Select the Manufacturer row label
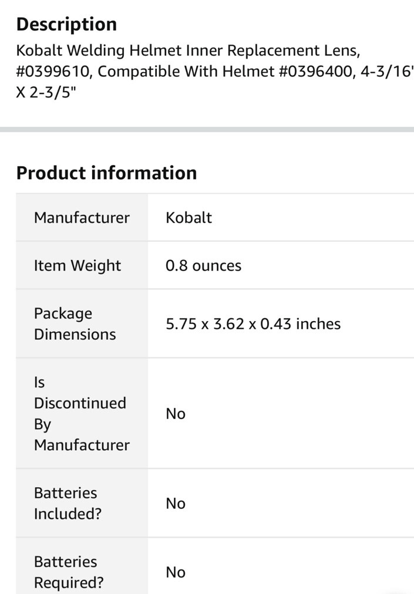 [x=82, y=218]
